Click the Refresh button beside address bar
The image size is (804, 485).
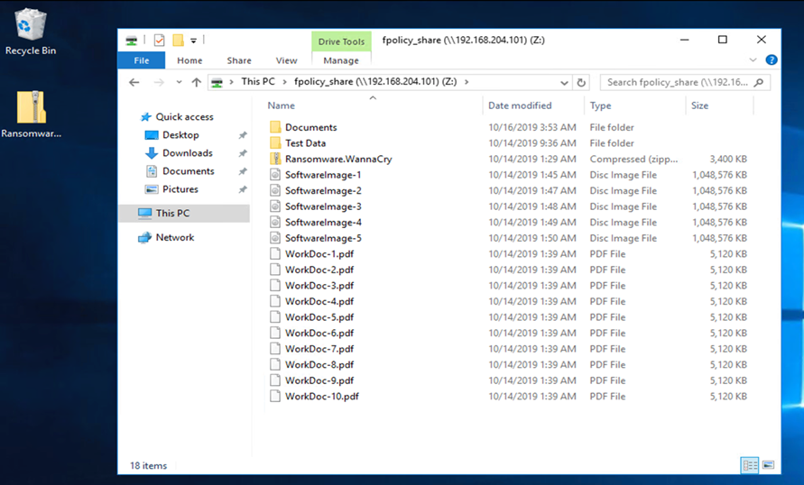(582, 82)
